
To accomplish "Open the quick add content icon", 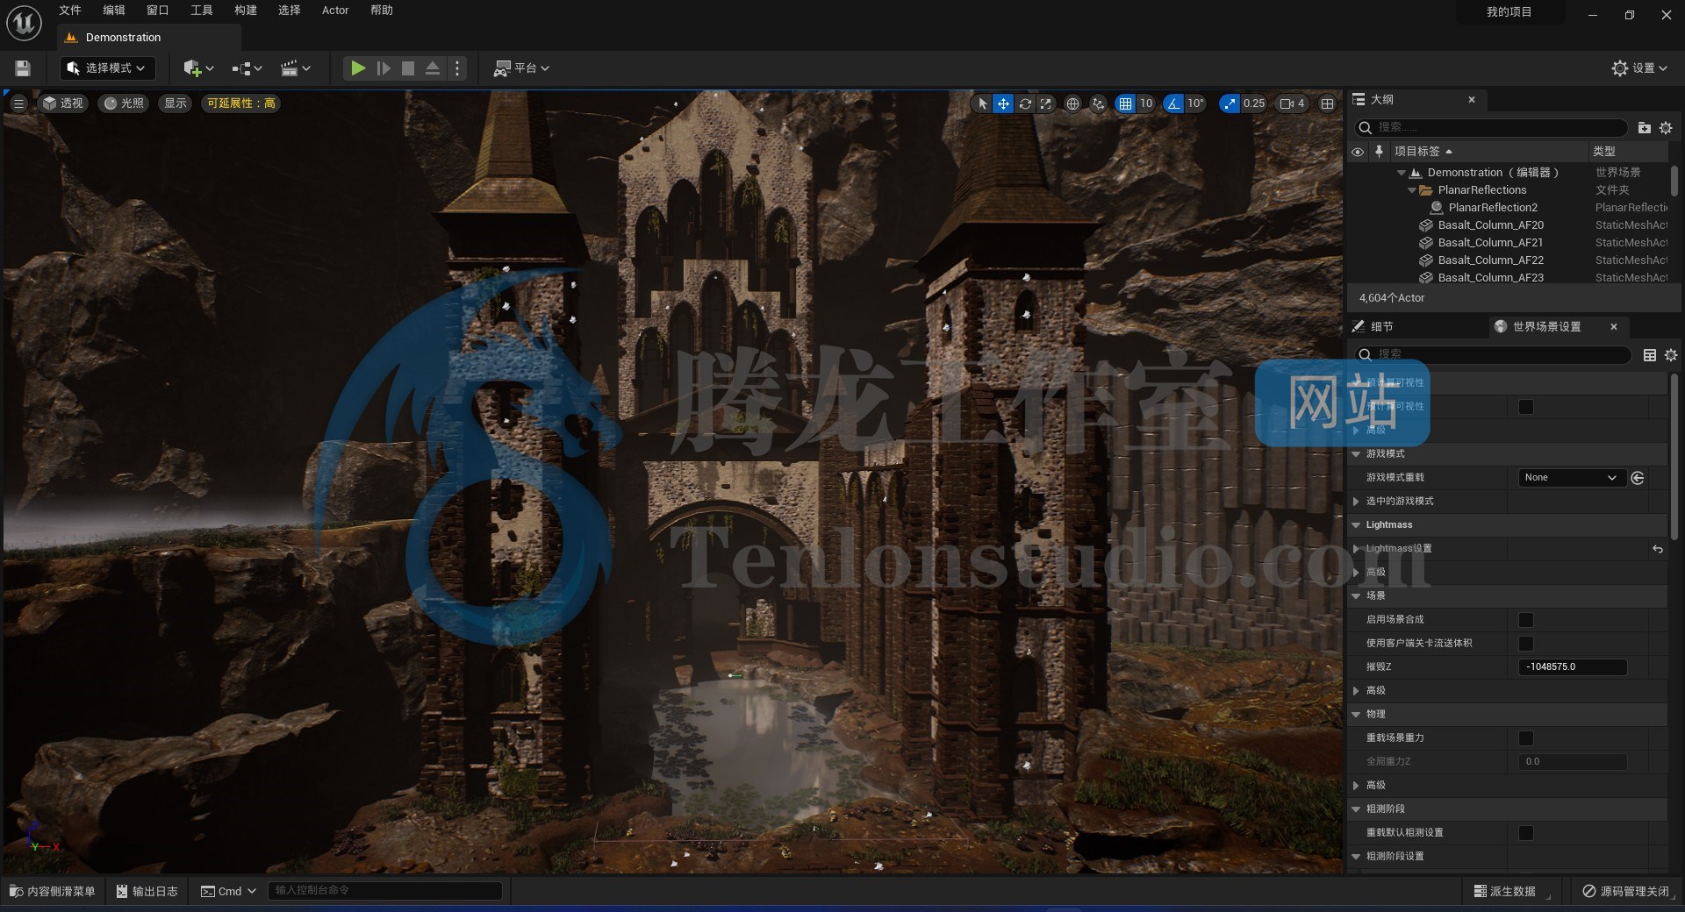I will click(x=198, y=68).
